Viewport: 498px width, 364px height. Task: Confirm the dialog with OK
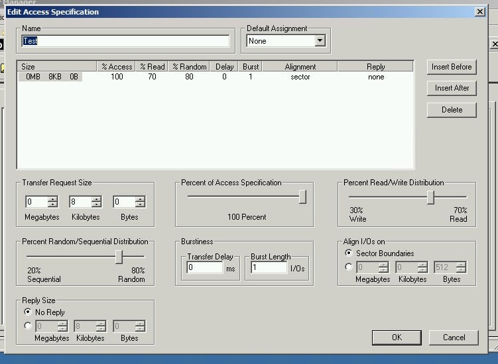(397, 338)
